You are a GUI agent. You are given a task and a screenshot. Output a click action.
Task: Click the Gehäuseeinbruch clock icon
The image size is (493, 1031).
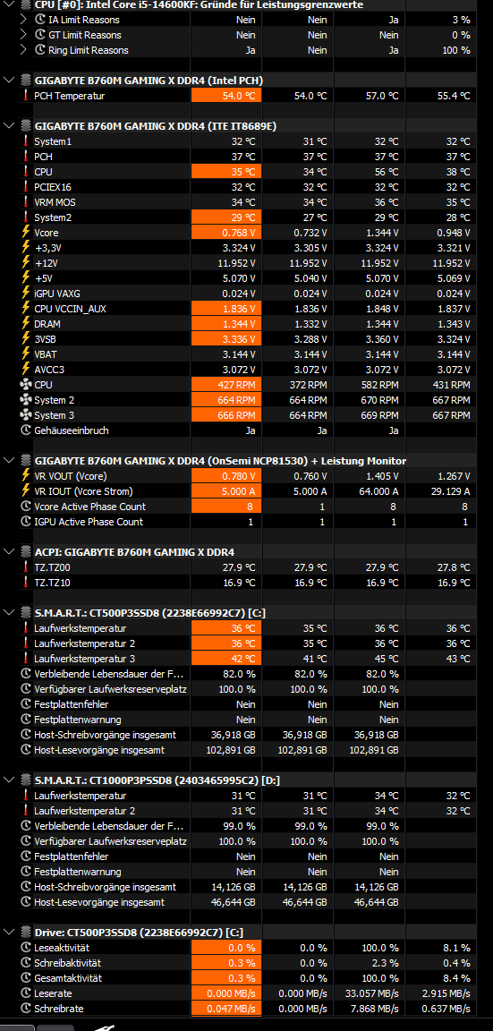click(x=26, y=430)
